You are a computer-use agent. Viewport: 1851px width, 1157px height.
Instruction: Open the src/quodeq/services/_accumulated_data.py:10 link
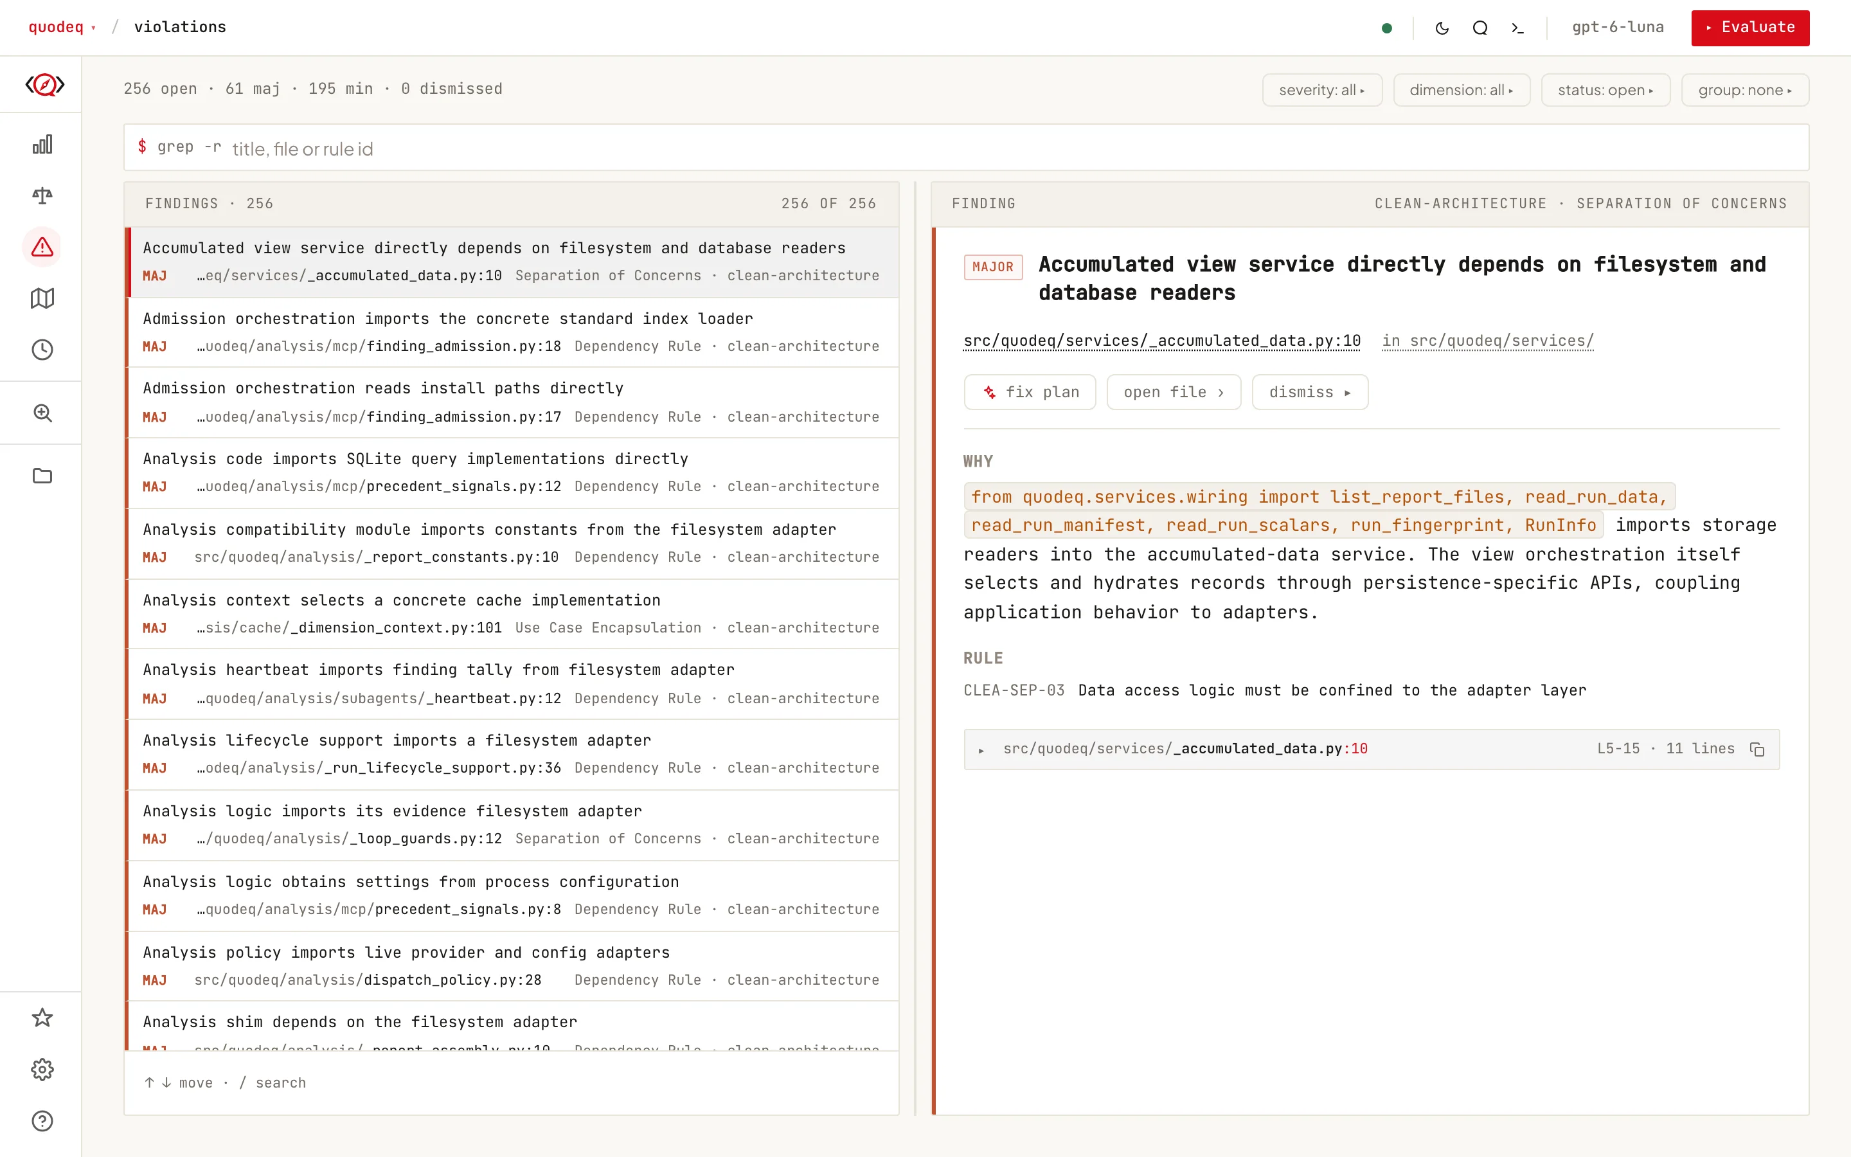(x=1162, y=341)
